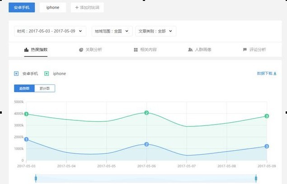287x184 pixels.
Task: Click the 5000k y-axis label
Action: pos(19,102)
